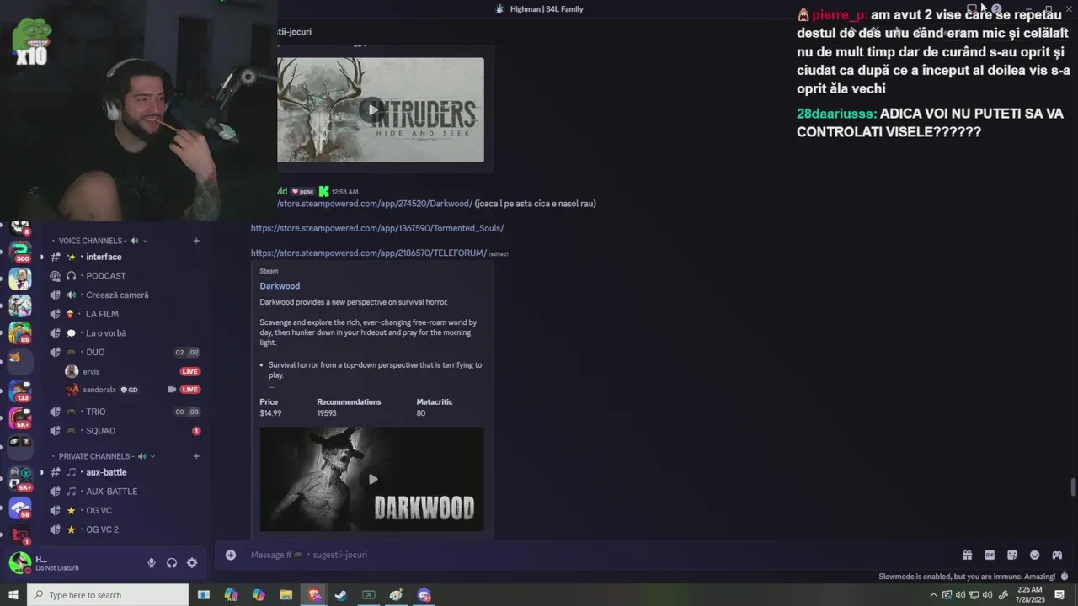Open user avatar with Do Not Disturb status
The image size is (1078, 606).
[20, 562]
